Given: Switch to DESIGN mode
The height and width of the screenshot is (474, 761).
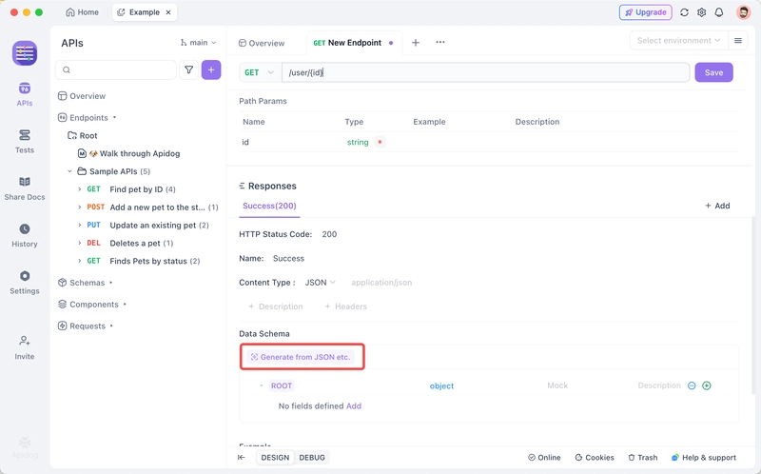Looking at the screenshot, I should tap(275, 458).
